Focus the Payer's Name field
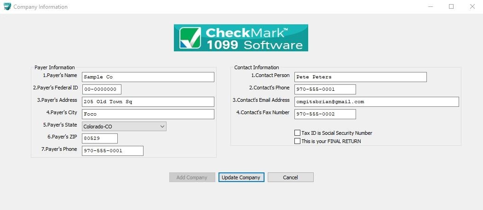This screenshot has width=483, height=210. [148, 77]
